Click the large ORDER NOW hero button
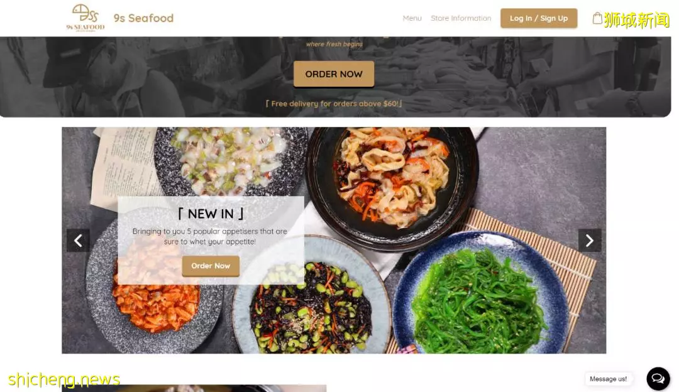Viewport: 679px width, 392px height. pos(333,74)
